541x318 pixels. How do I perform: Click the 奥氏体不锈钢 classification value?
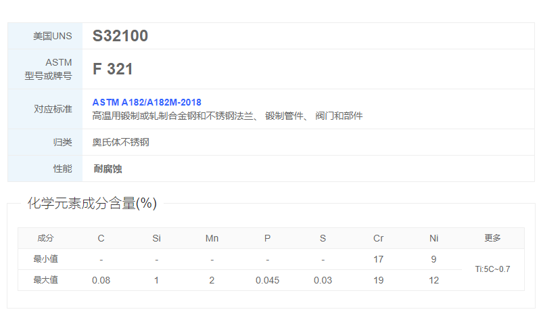click(120, 143)
